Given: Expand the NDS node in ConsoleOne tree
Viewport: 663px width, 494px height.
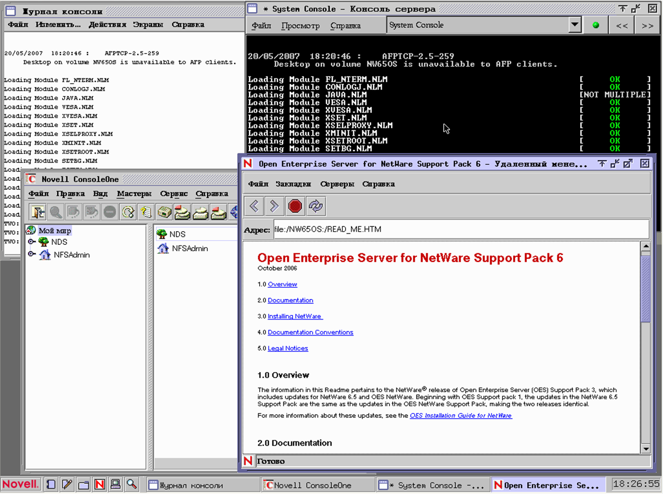Looking at the screenshot, I should click(31, 242).
